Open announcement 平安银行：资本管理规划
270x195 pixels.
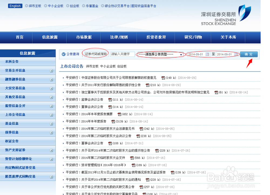[x=96, y=165]
